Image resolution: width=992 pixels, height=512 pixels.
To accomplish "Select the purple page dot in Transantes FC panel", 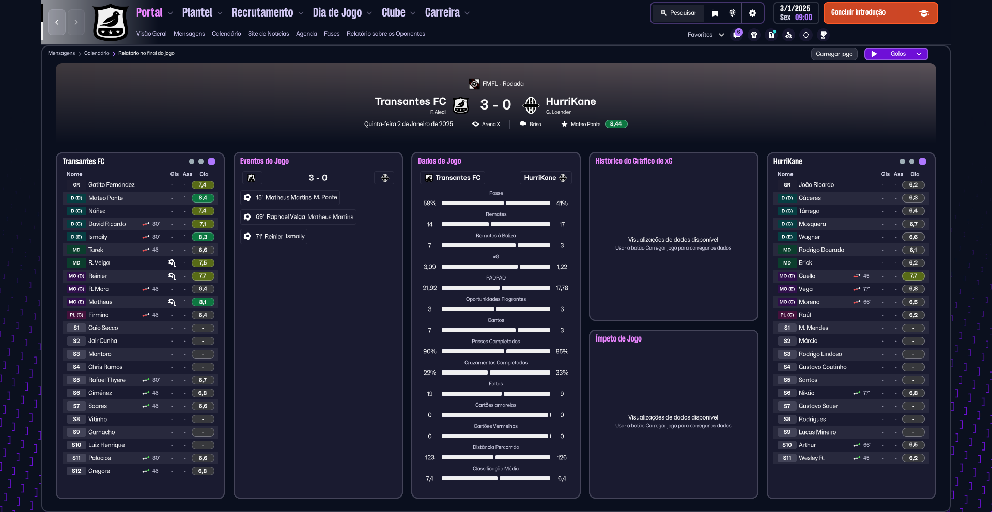I will tap(211, 161).
